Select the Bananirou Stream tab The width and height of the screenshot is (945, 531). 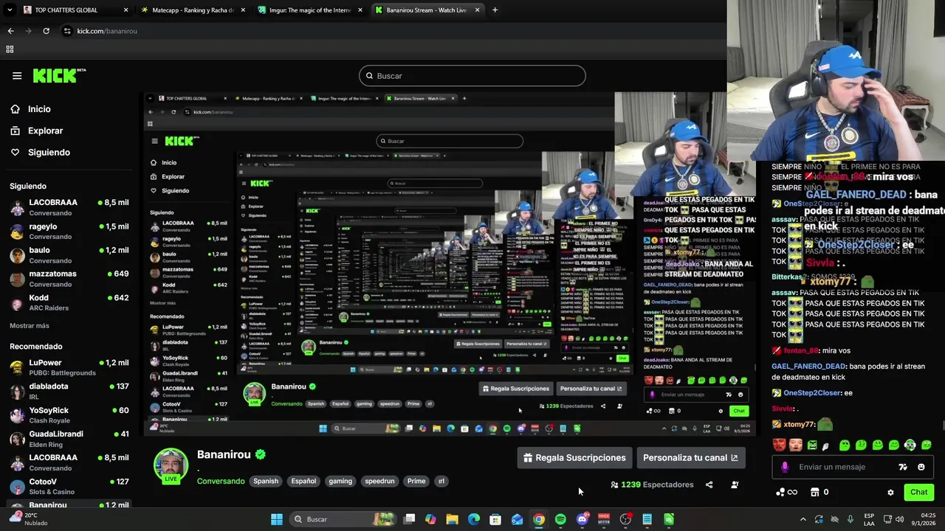pos(427,10)
